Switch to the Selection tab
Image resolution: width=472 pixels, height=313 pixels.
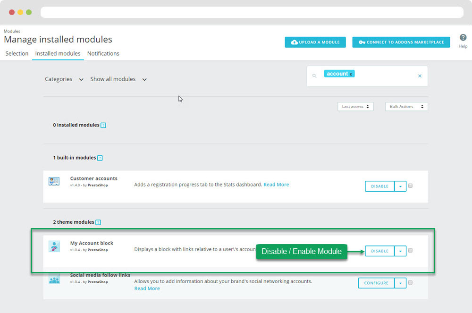tap(17, 53)
